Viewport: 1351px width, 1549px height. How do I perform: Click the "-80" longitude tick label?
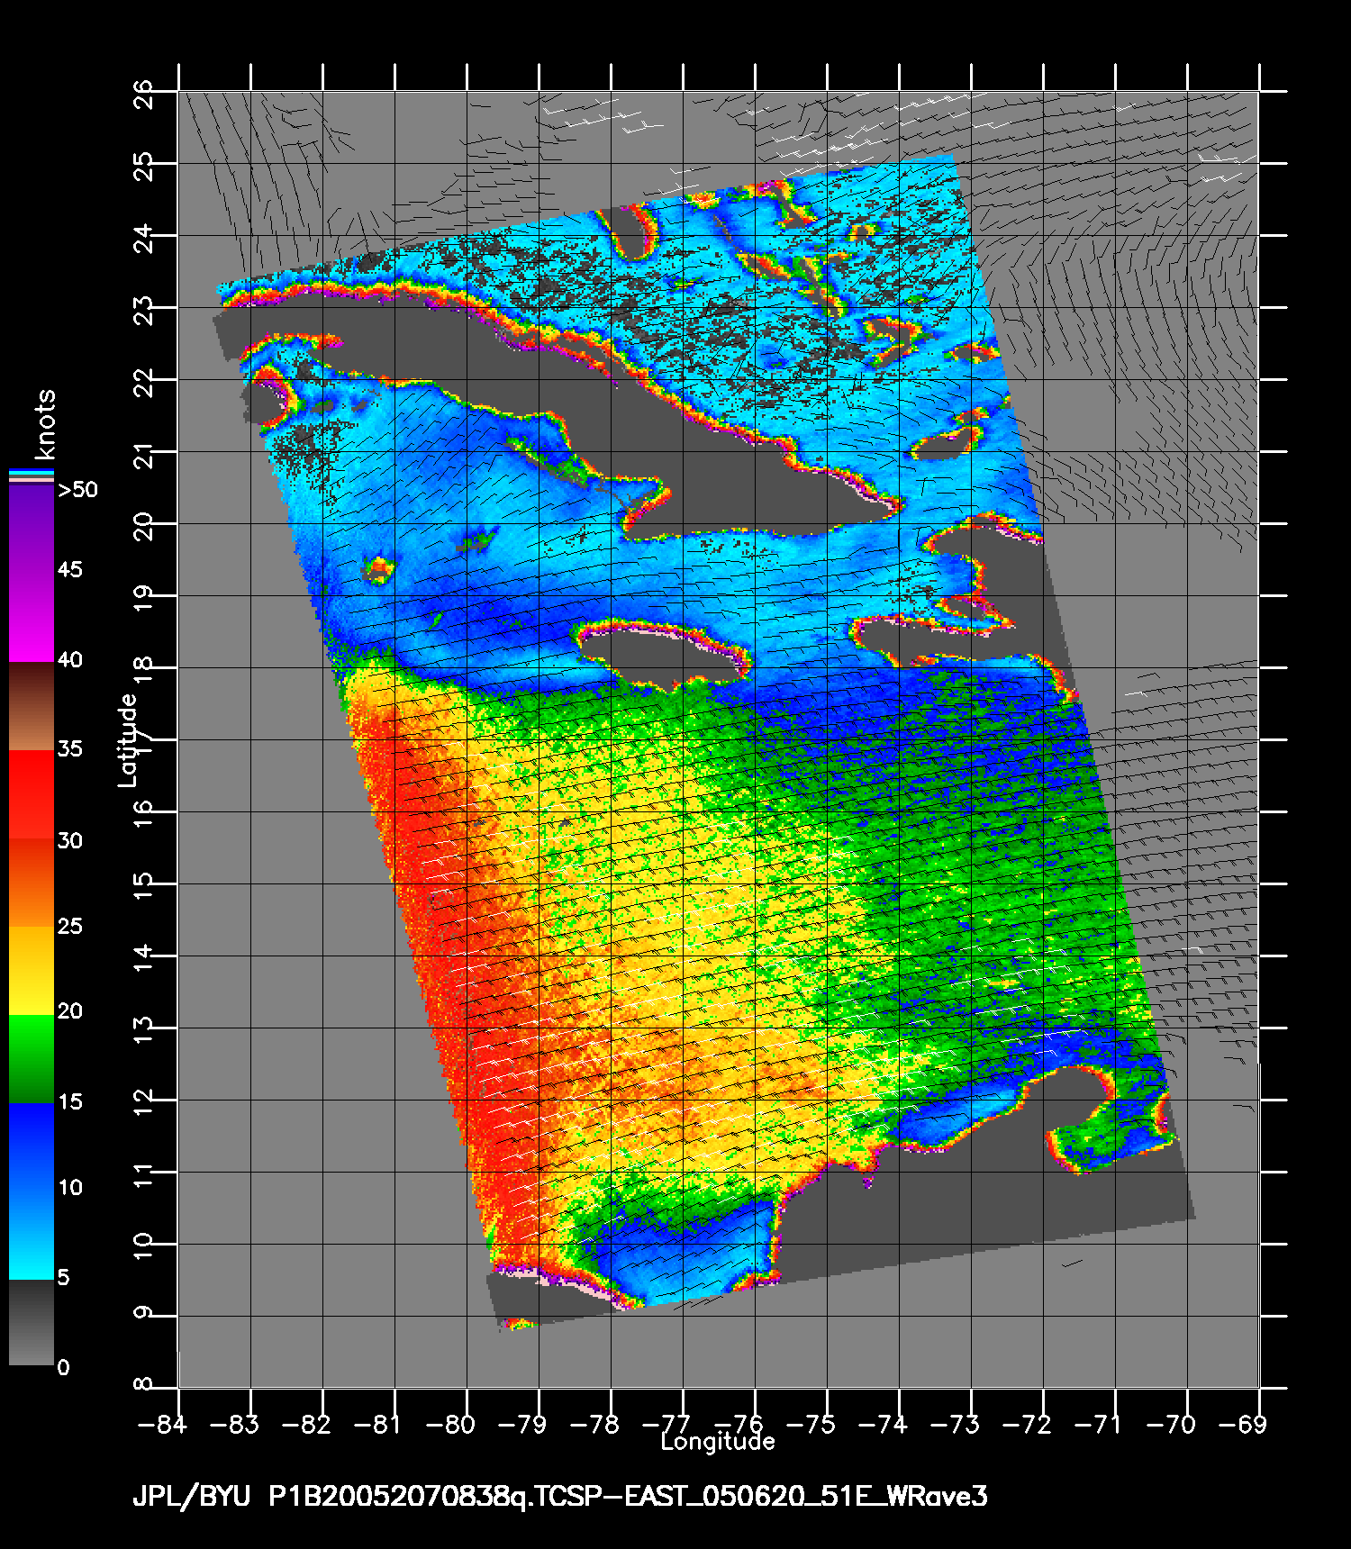click(449, 1424)
